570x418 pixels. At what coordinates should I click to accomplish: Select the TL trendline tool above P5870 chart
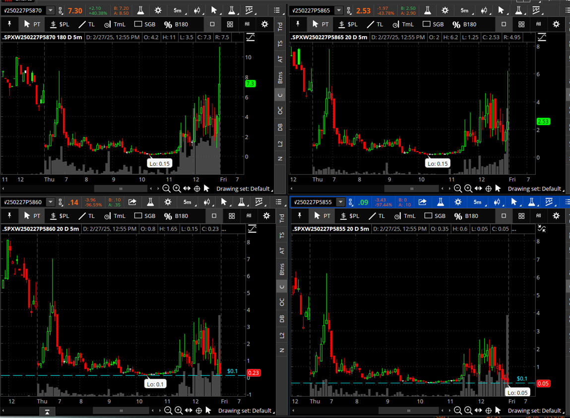click(x=86, y=24)
